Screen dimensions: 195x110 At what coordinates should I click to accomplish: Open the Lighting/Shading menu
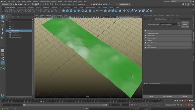pyautogui.click(x=45, y=2)
